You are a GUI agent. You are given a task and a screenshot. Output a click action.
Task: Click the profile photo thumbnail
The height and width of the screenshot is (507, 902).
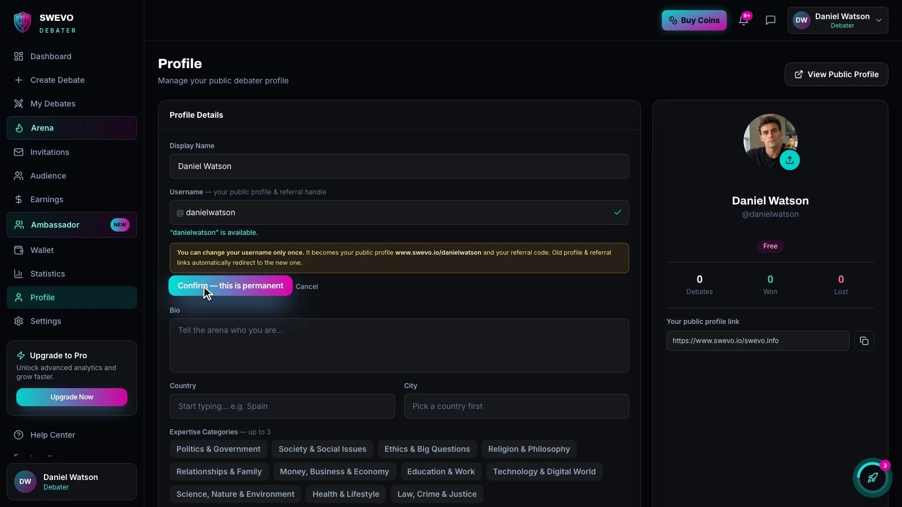(x=770, y=141)
